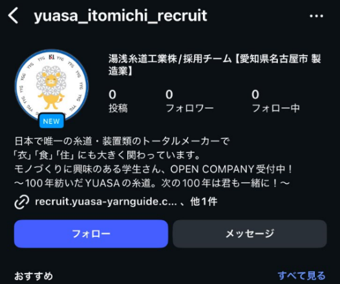Tap the bio text about OPEN COMPANY

pyautogui.click(x=154, y=169)
